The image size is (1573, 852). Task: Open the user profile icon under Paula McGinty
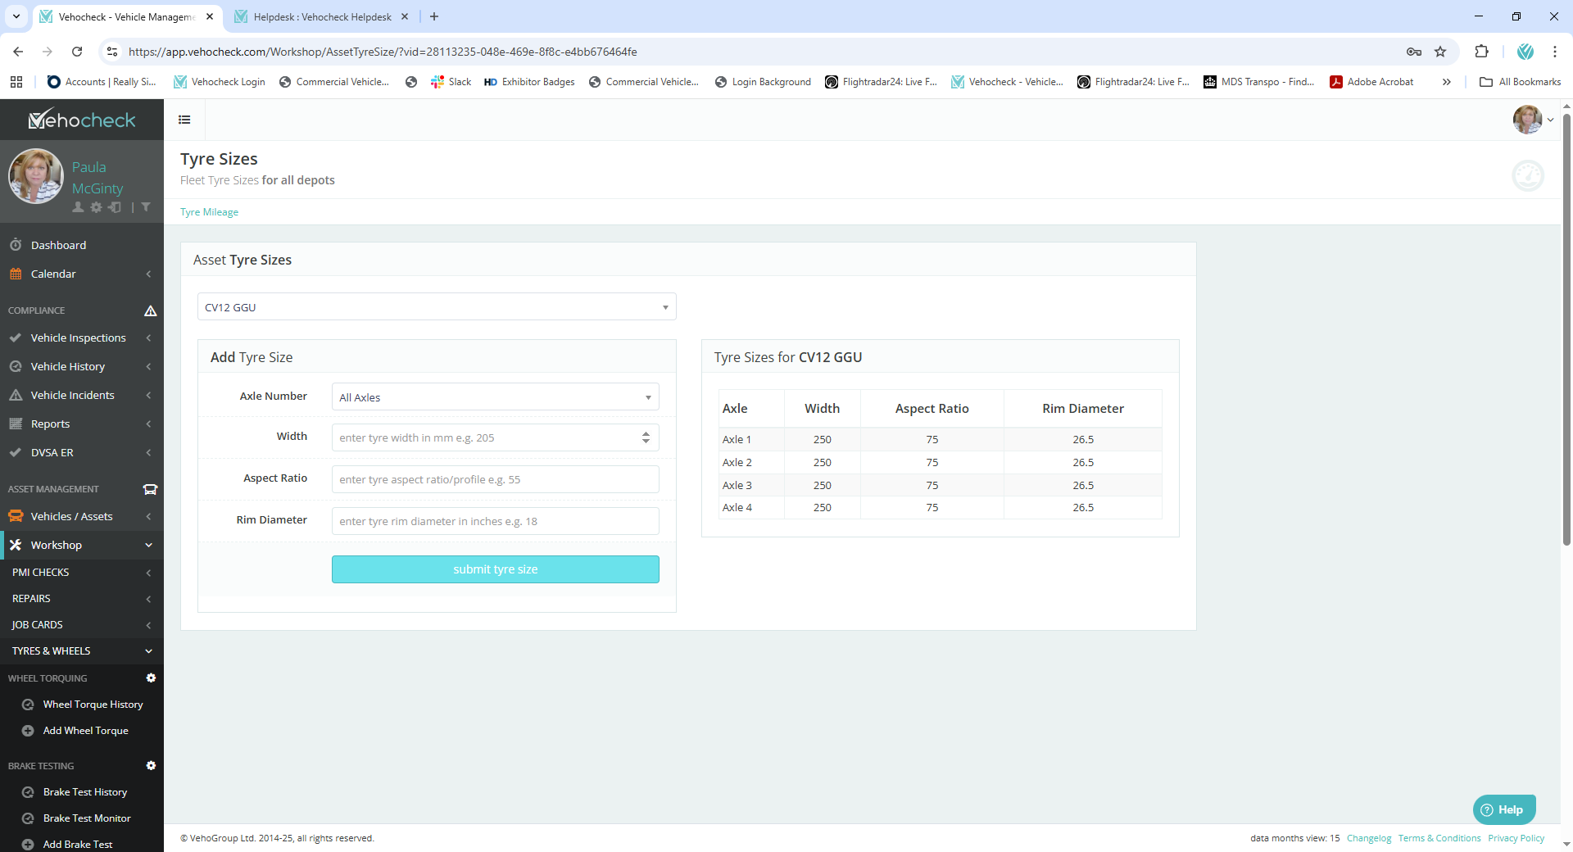[78, 207]
